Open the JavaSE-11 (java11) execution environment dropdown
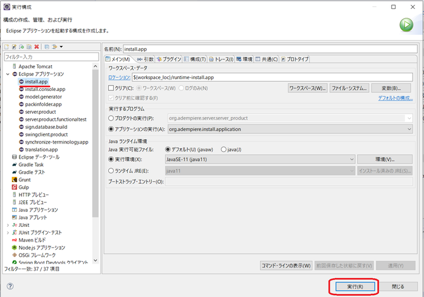This screenshot has height=297, width=424. (x=260, y=159)
